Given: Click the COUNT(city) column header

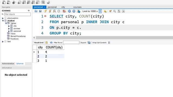Looking at the screenshot, I should click(x=54, y=47).
